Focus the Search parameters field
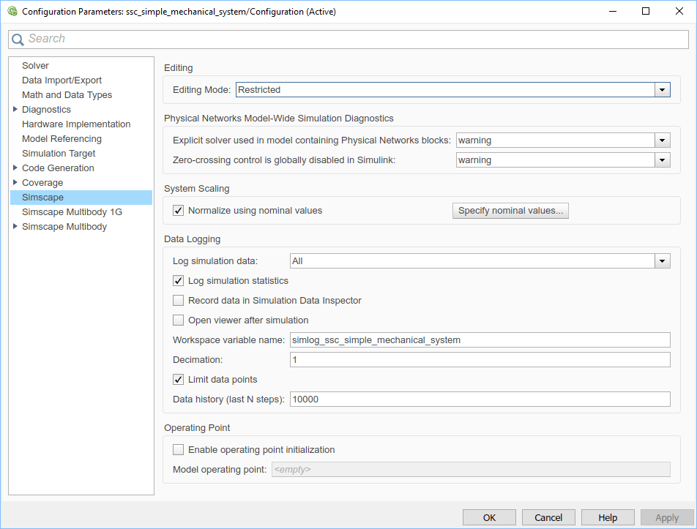 tap(348, 39)
